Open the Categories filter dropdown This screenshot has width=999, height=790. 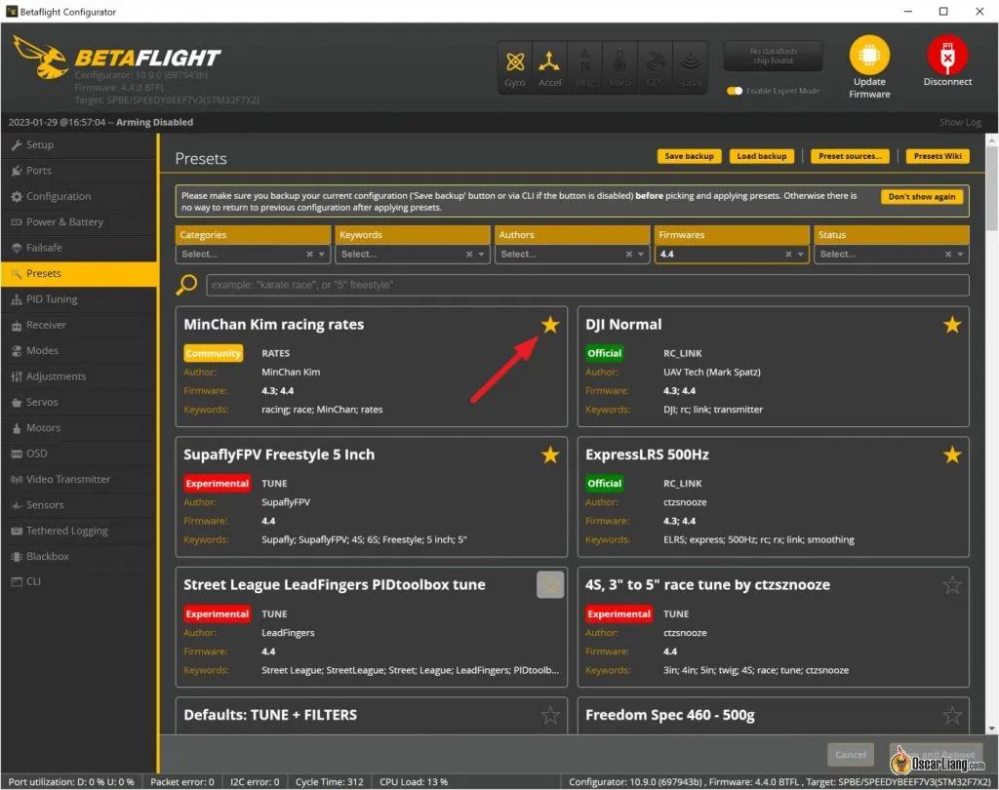coord(322,255)
